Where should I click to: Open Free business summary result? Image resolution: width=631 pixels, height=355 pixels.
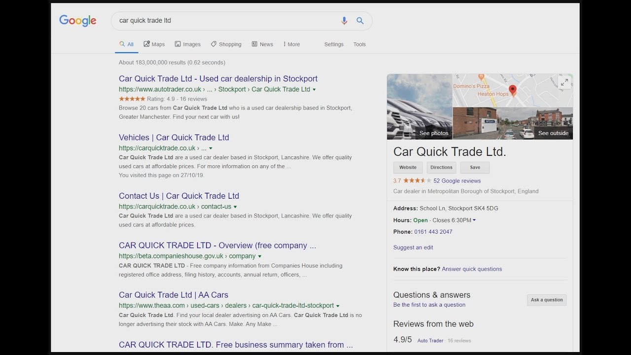[x=236, y=345]
